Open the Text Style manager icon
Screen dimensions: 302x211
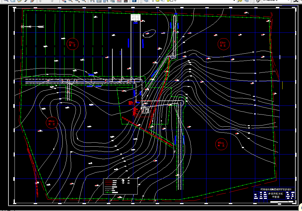pyautogui.click(x=258, y=1)
